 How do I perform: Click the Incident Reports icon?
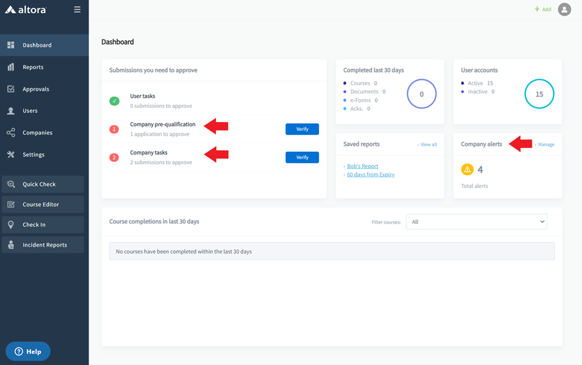click(x=11, y=245)
